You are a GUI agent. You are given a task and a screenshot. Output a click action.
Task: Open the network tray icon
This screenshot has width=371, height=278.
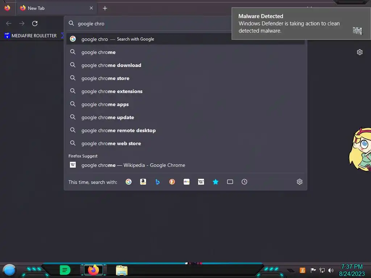tap(322, 270)
